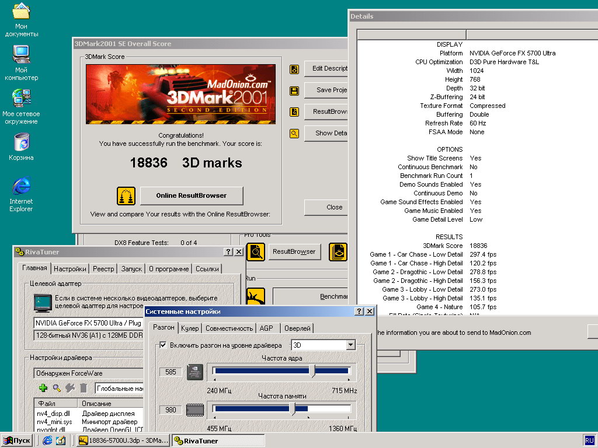
Task: Launch Internet Explorer from the desktop
Action: 21,194
